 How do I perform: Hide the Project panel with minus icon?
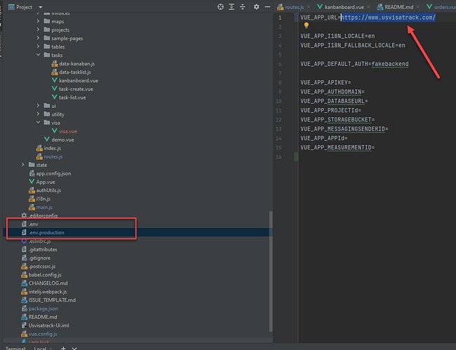(x=267, y=7)
